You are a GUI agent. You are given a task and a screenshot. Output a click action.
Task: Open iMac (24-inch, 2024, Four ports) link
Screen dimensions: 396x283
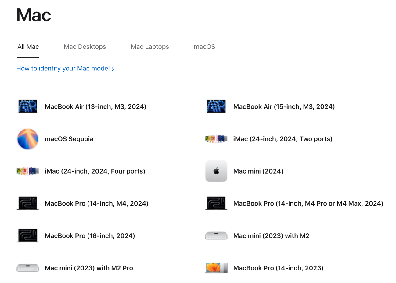tap(95, 171)
